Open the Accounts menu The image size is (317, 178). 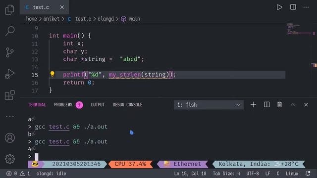10,138
